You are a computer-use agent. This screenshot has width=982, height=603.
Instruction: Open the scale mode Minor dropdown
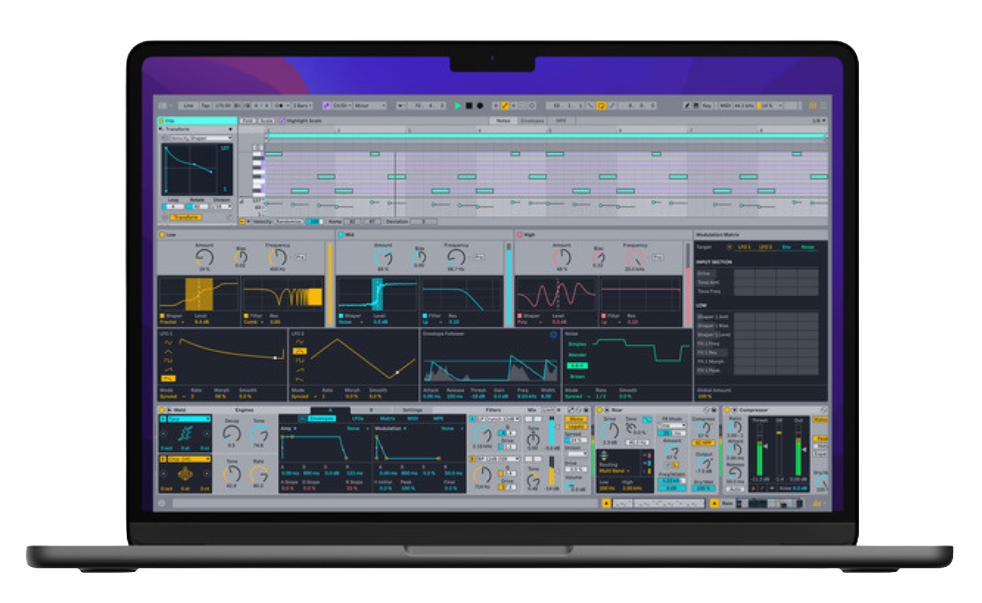click(369, 106)
